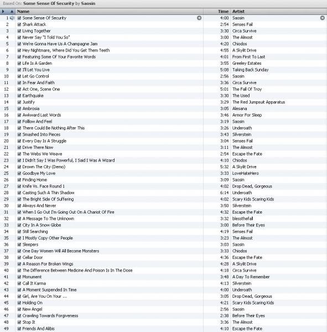Select Knife Vs. Face Round 1
This screenshot has height=332, width=327.
pos(43,186)
